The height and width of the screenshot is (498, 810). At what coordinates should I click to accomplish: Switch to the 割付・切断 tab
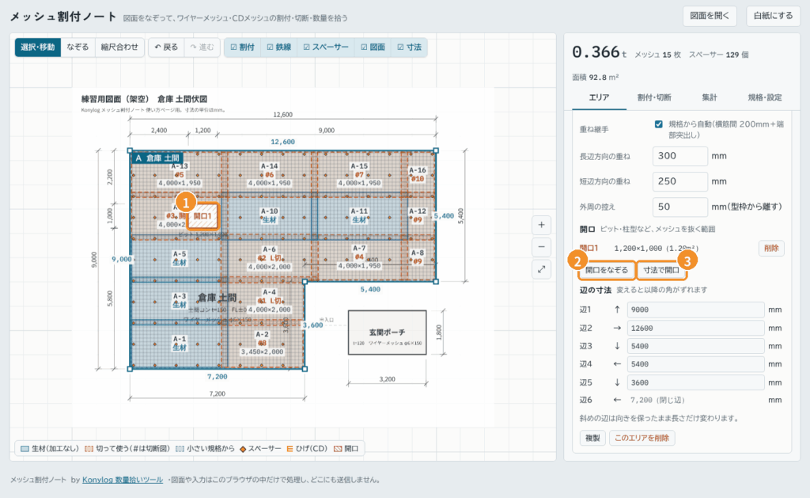[654, 97]
